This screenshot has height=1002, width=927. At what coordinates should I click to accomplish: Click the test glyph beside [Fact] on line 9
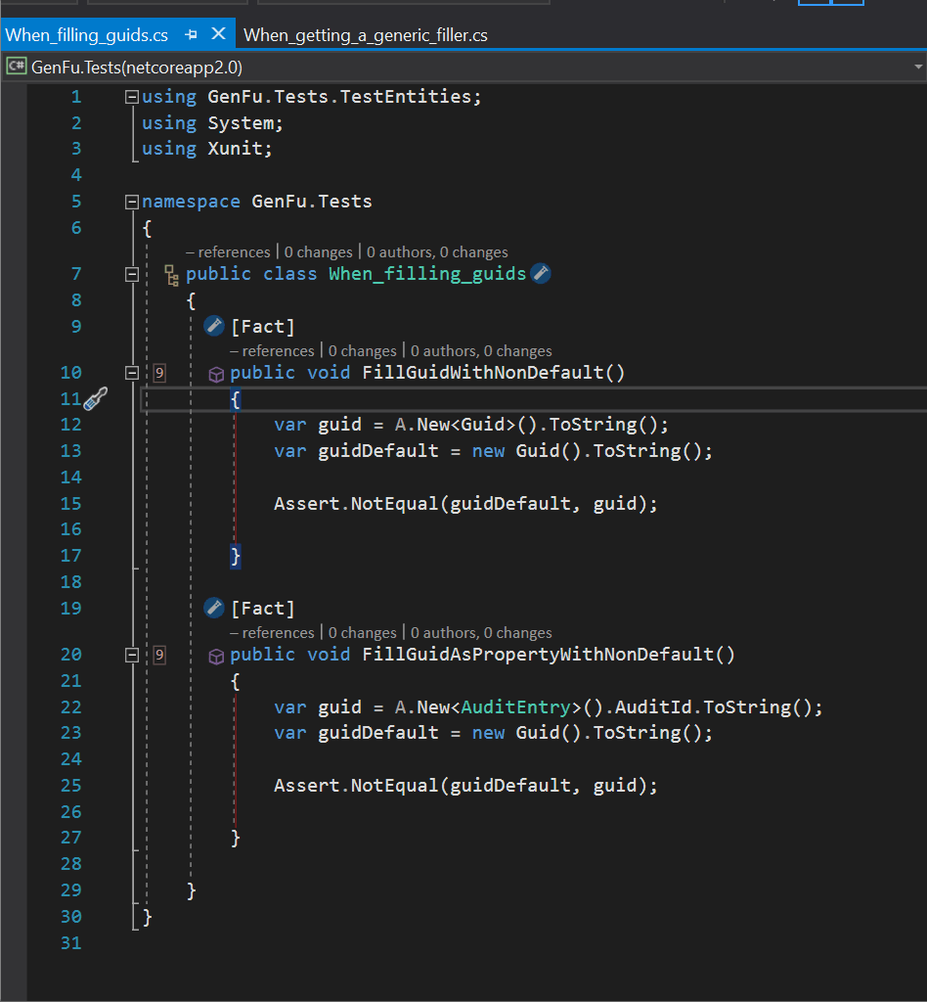click(x=213, y=326)
